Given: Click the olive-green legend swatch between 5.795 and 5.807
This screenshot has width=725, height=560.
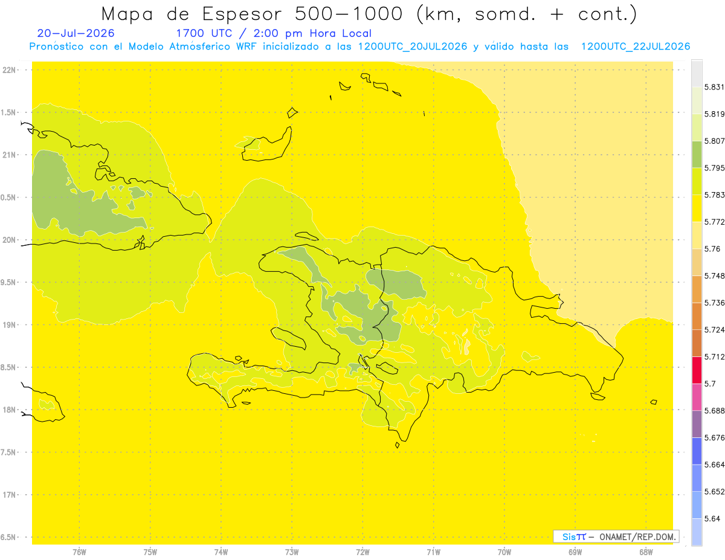Looking at the screenshot, I should tap(697, 154).
